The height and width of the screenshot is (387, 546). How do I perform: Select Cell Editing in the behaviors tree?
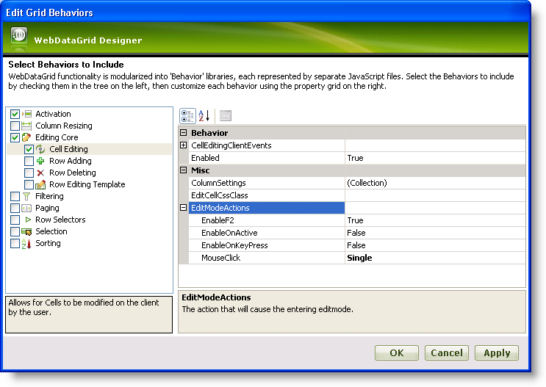(70, 149)
